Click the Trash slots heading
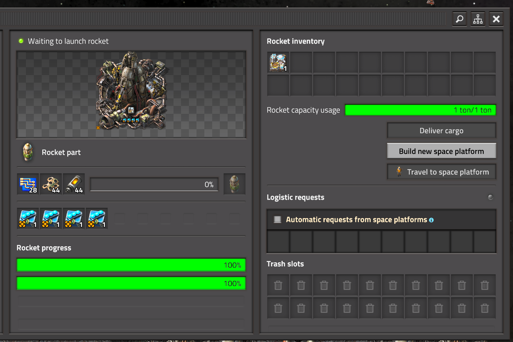The width and height of the screenshot is (513, 342). [285, 264]
